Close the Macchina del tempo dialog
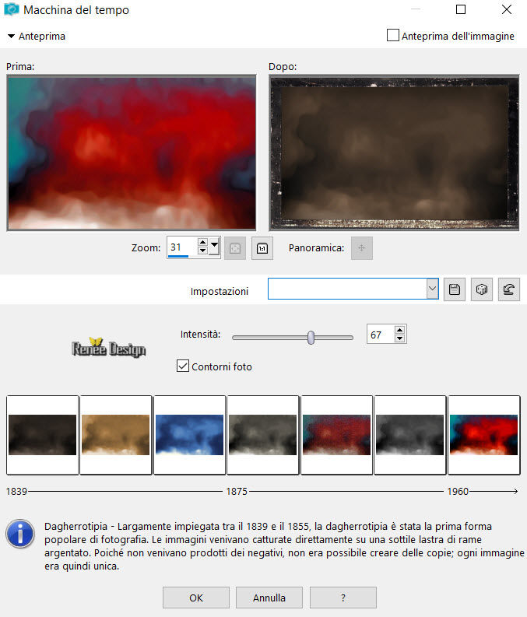The width and height of the screenshot is (527, 617). point(507,9)
